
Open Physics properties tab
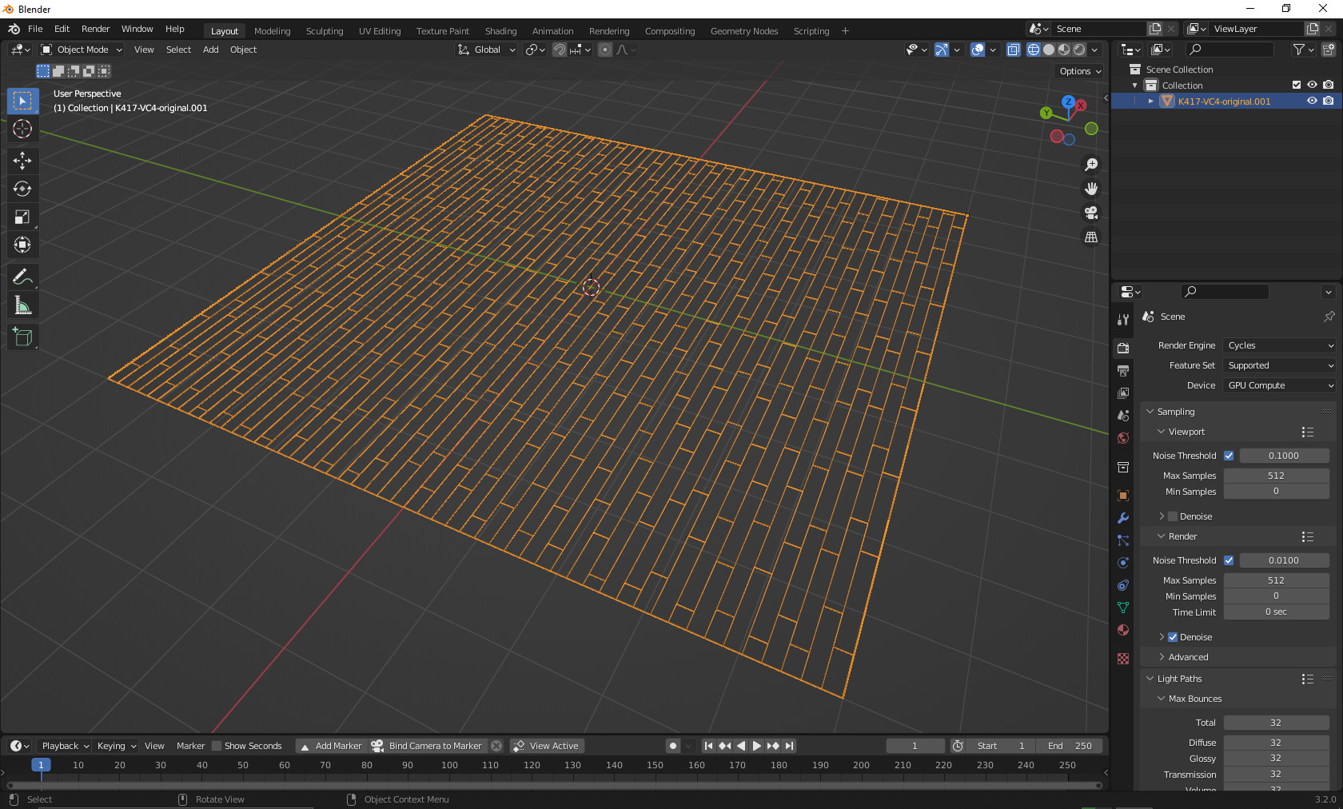(1123, 563)
